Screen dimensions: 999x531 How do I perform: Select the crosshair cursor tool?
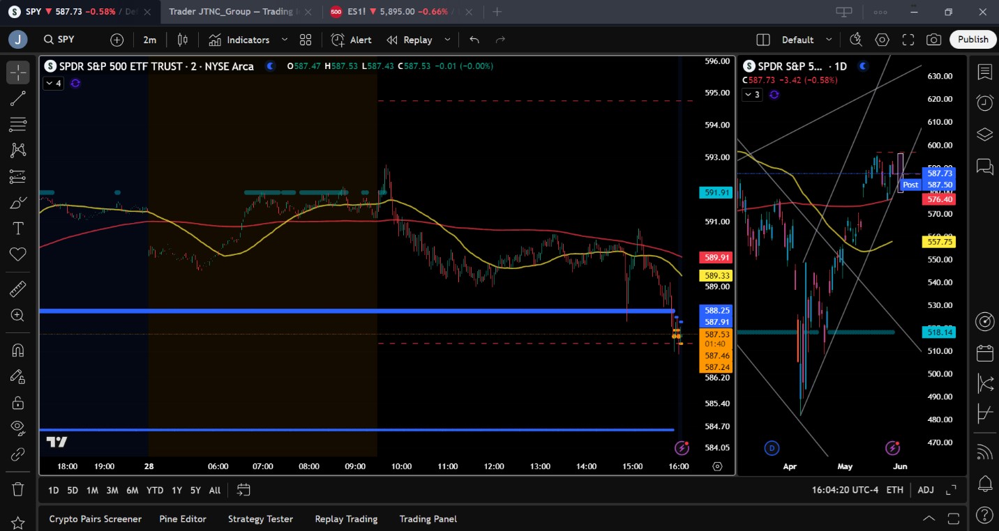(x=18, y=72)
